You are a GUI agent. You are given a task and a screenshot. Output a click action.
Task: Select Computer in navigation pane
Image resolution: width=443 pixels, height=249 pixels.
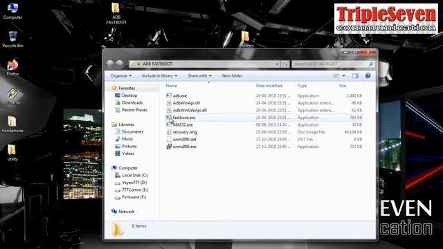127,168
